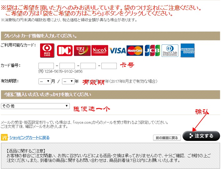
Task: Click the UFJ Card logo
Action: [82, 50]
